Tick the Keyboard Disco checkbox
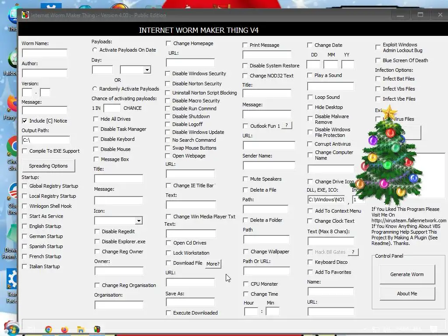This screenshot has width=448, height=336. [310, 262]
